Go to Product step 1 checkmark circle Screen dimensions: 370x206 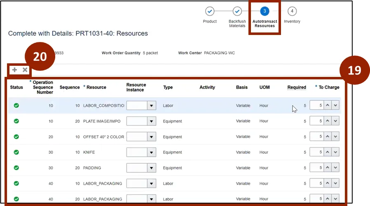(210, 11)
